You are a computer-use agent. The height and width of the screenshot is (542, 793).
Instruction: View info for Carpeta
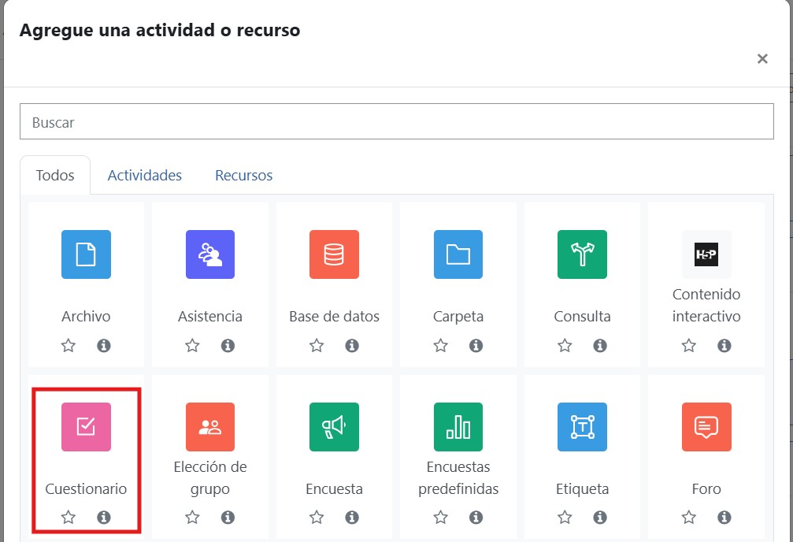pos(476,346)
